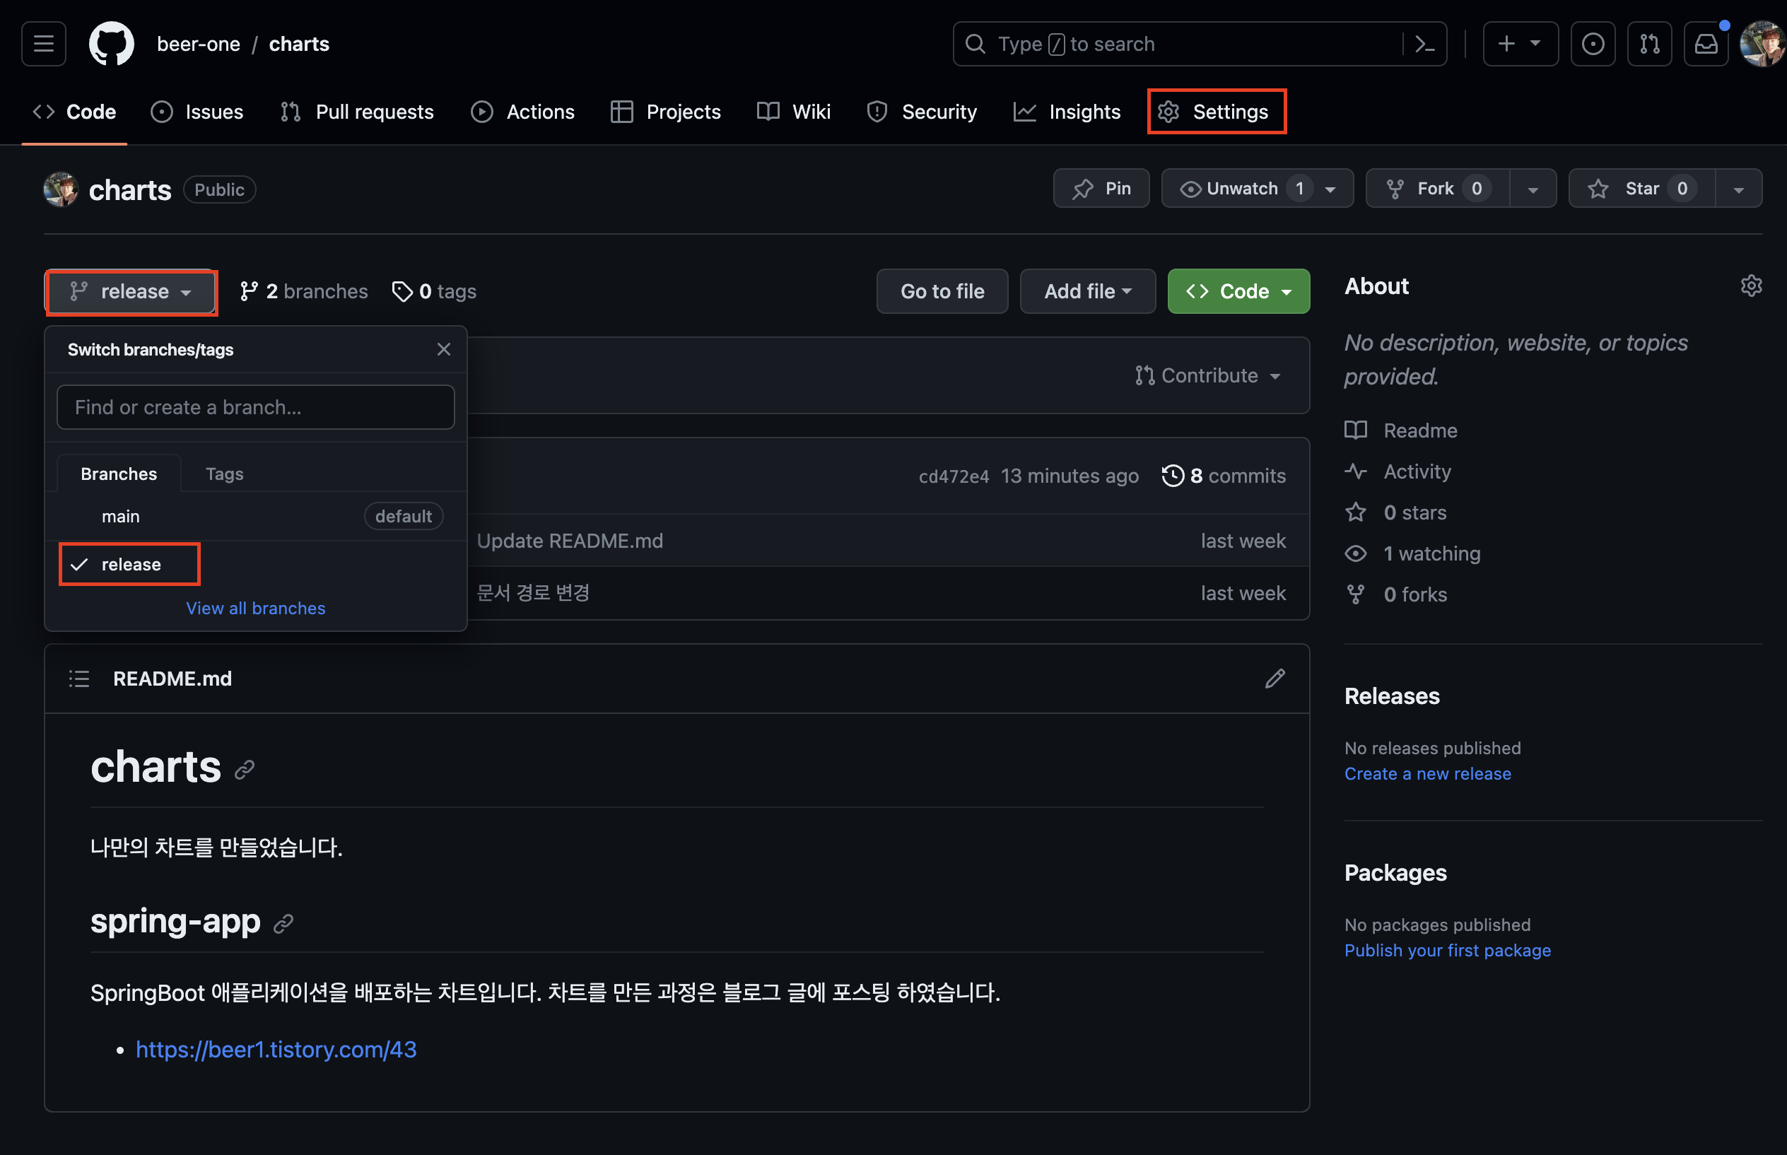Open the green Code dropdown

[1238, 291]
